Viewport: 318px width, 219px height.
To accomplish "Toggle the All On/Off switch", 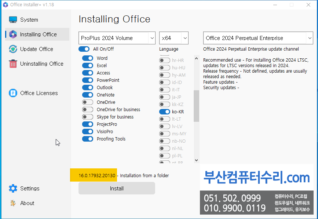I will tap(84, 49).
